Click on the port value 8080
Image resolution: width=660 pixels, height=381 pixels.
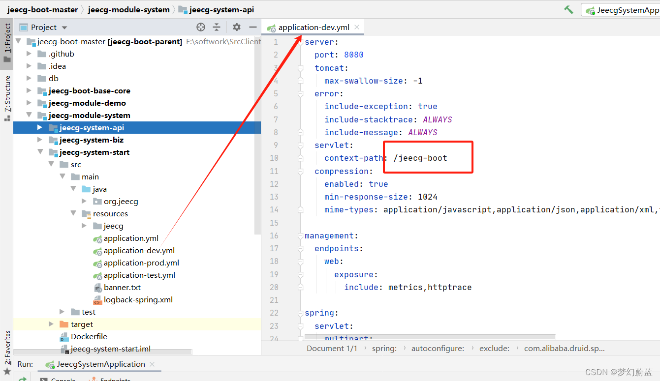pyautogui.click(x=354, y=55)
